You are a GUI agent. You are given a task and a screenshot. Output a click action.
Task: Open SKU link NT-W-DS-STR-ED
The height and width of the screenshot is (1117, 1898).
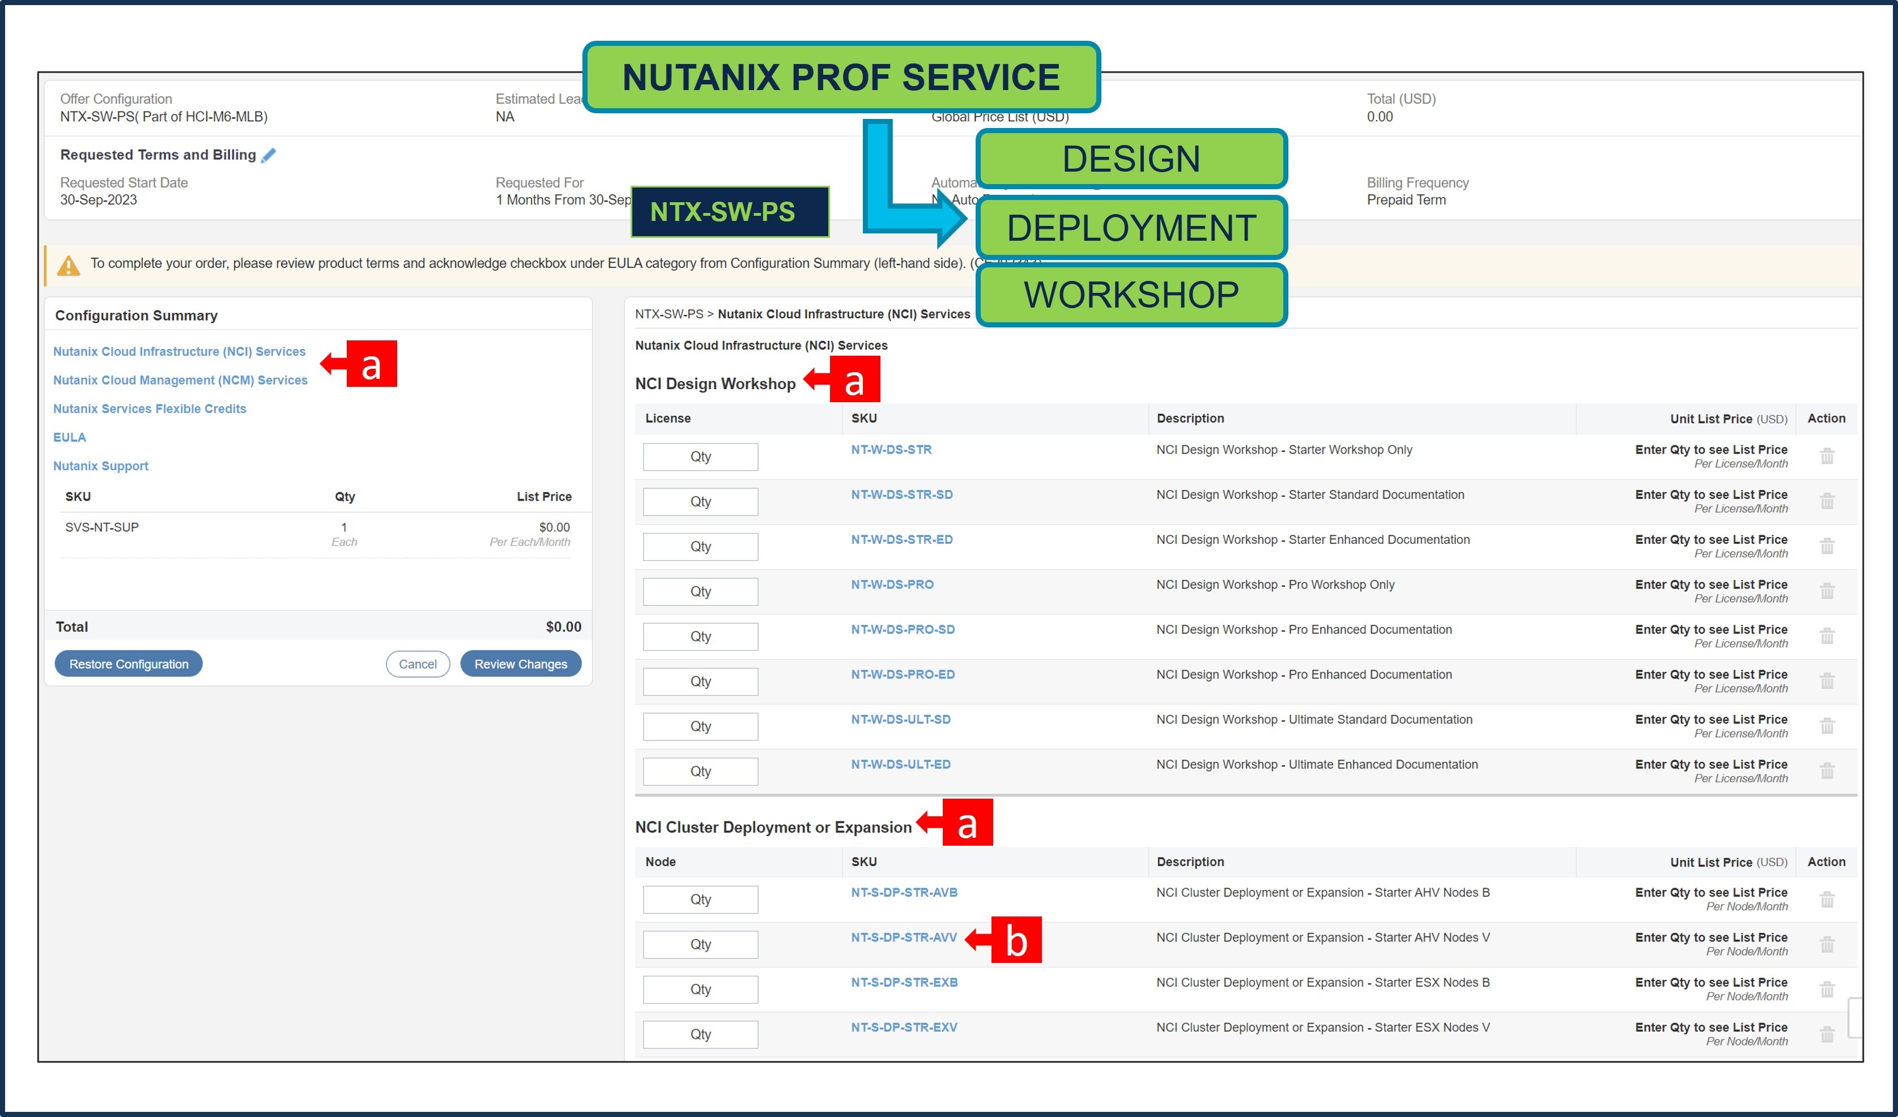(x=901, y=540)
